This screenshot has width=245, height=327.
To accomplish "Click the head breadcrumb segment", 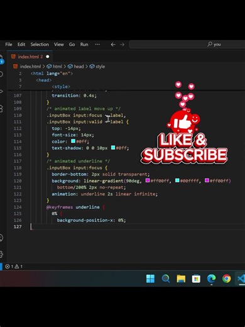I will click(x=79, y=67).
